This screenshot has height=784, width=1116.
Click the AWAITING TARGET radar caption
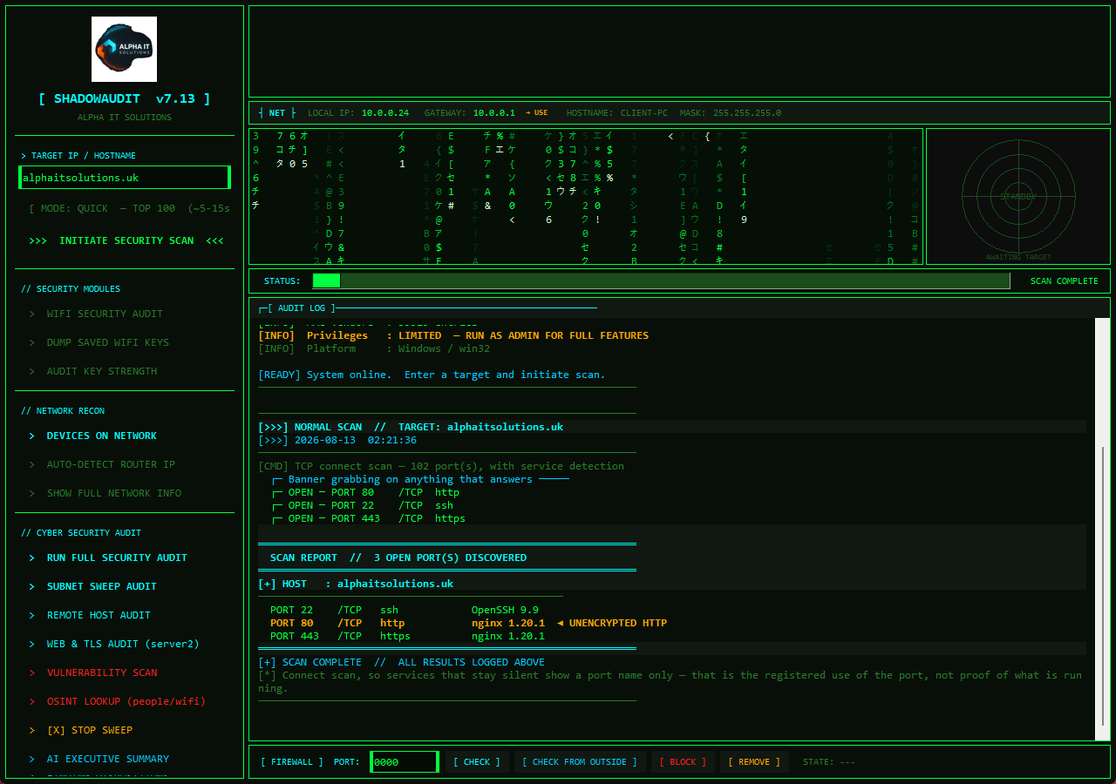[1018, 258]
